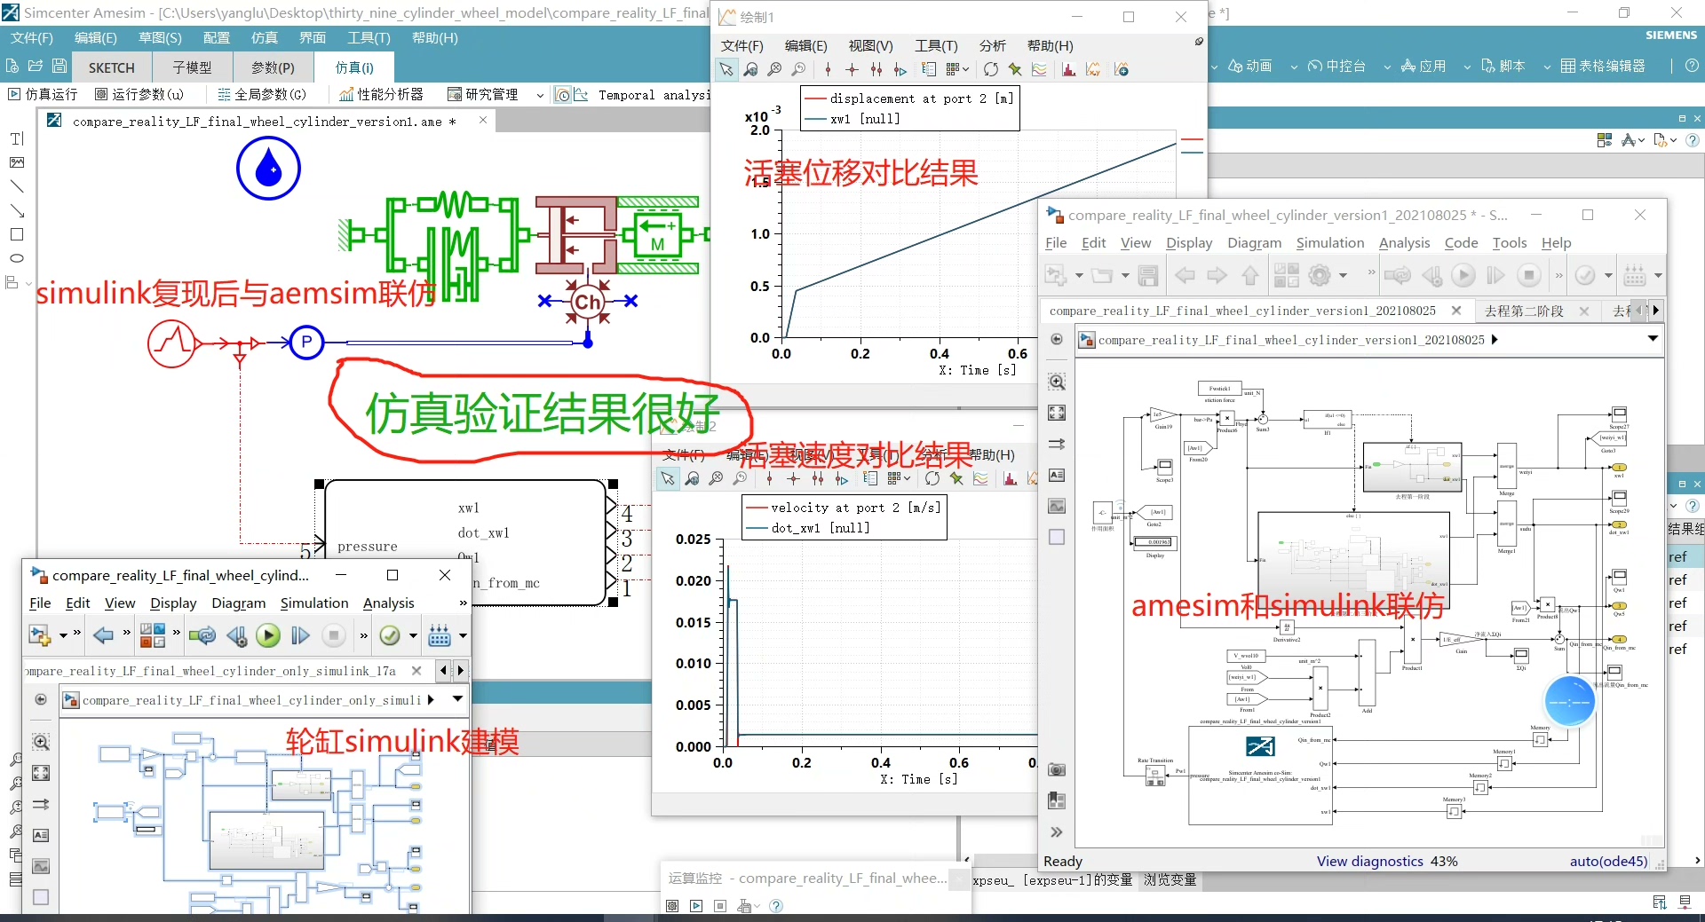Viewport: 1705px width, 922px height.
Task: Click Zoom In icon in front Simulink palette
Action: [41, 742]
